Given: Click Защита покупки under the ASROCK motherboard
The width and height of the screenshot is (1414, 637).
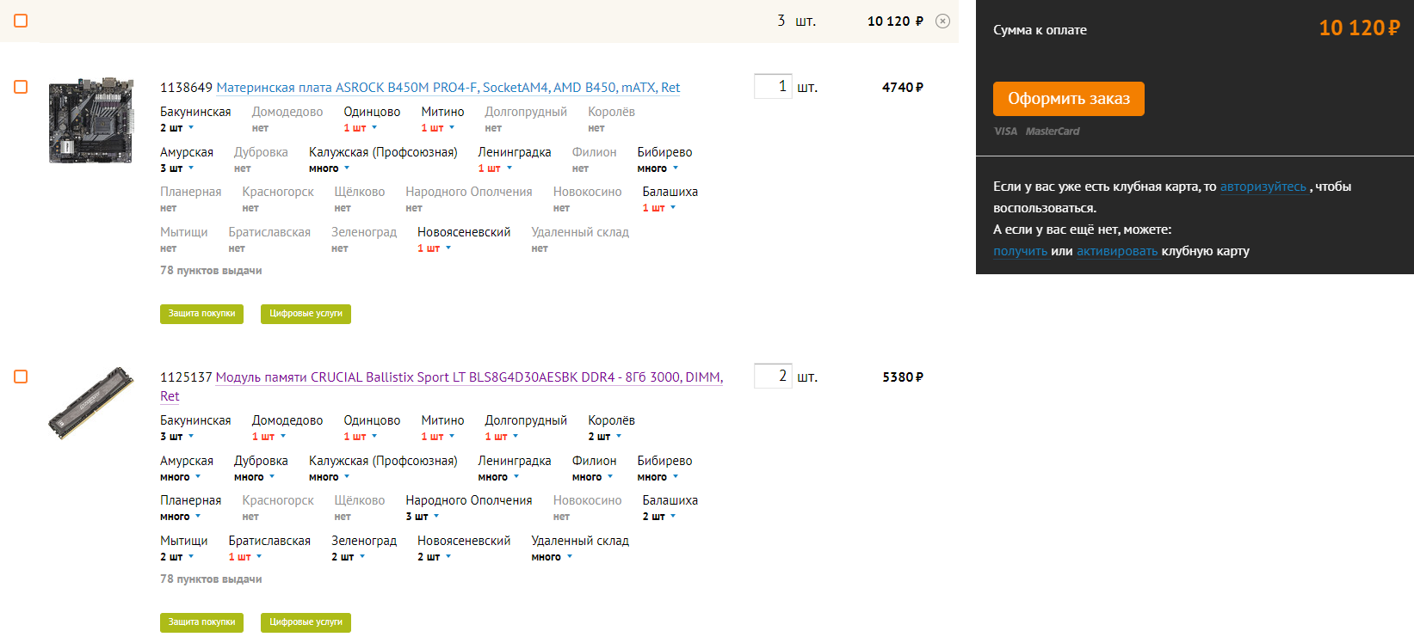Looking at the screenshot, I should 201,314.
